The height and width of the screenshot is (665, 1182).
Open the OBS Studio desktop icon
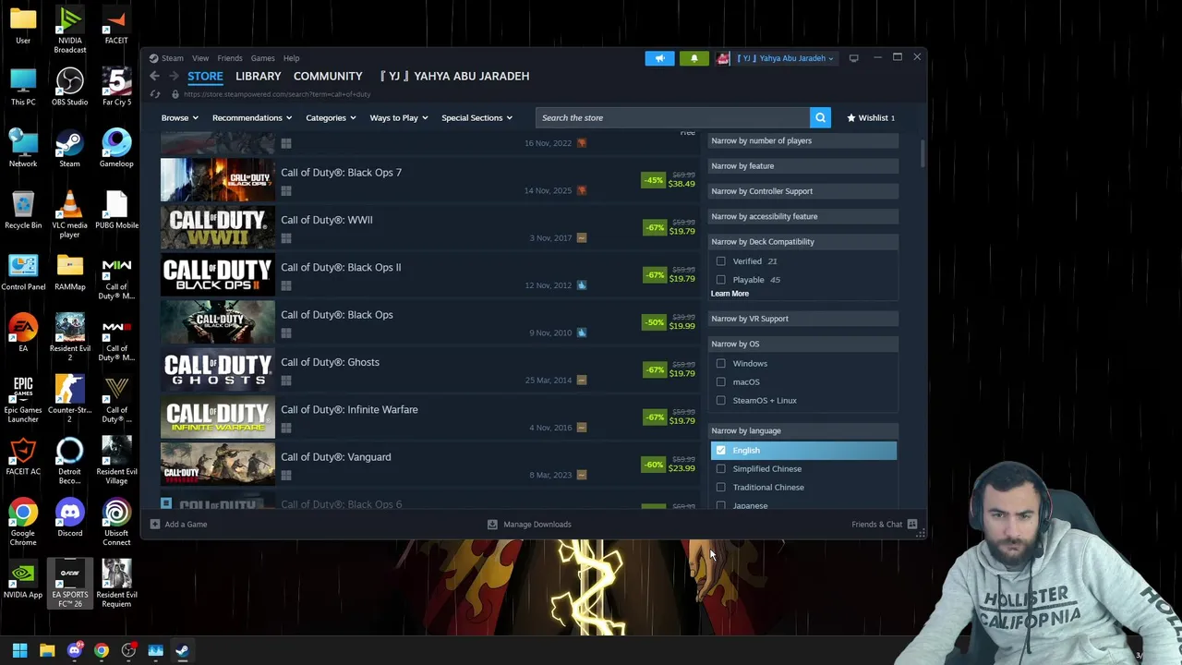click(x=69, y=88)
